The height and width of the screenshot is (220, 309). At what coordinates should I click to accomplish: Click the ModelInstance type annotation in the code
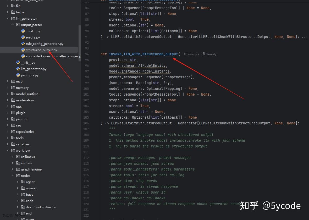[x=156, y=71]
